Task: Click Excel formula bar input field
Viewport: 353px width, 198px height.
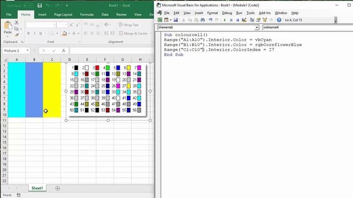Action: pyautogui.click(x=112, y=51)
